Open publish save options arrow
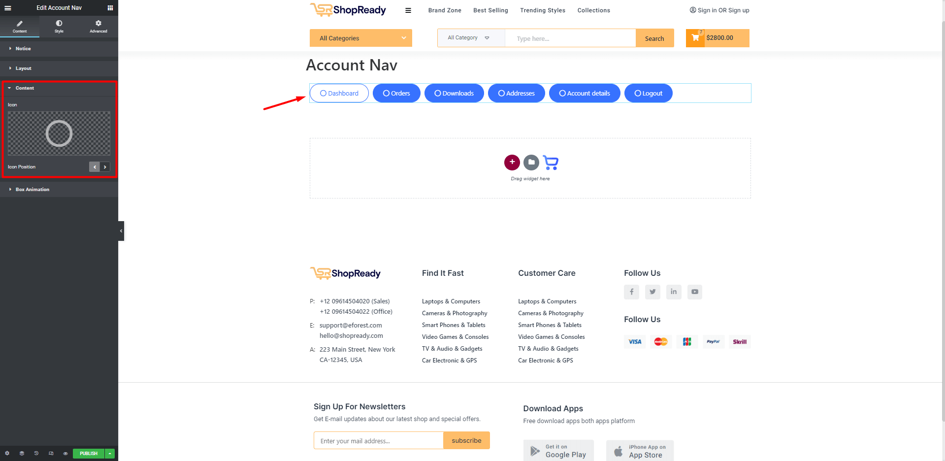This screenshot has height=461, width=945. (x=110, y=453)
